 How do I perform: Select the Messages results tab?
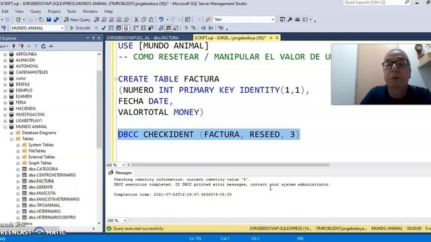click(120, 173)
